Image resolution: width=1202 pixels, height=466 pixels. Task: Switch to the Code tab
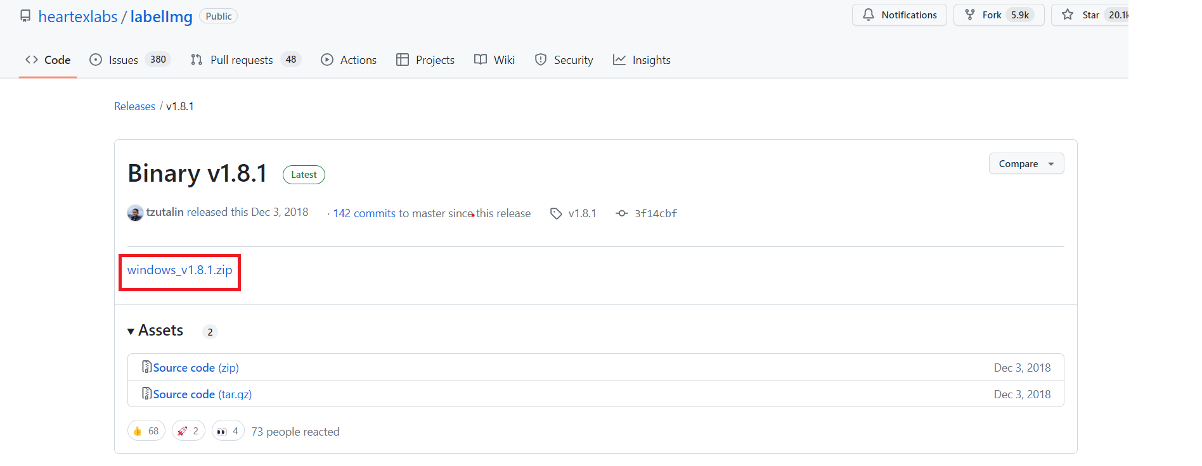pyautogui.click(x=48, y=60)
